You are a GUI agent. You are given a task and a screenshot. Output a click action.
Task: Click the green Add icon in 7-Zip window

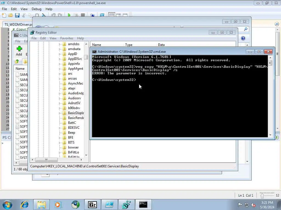(x=19, y=49)
